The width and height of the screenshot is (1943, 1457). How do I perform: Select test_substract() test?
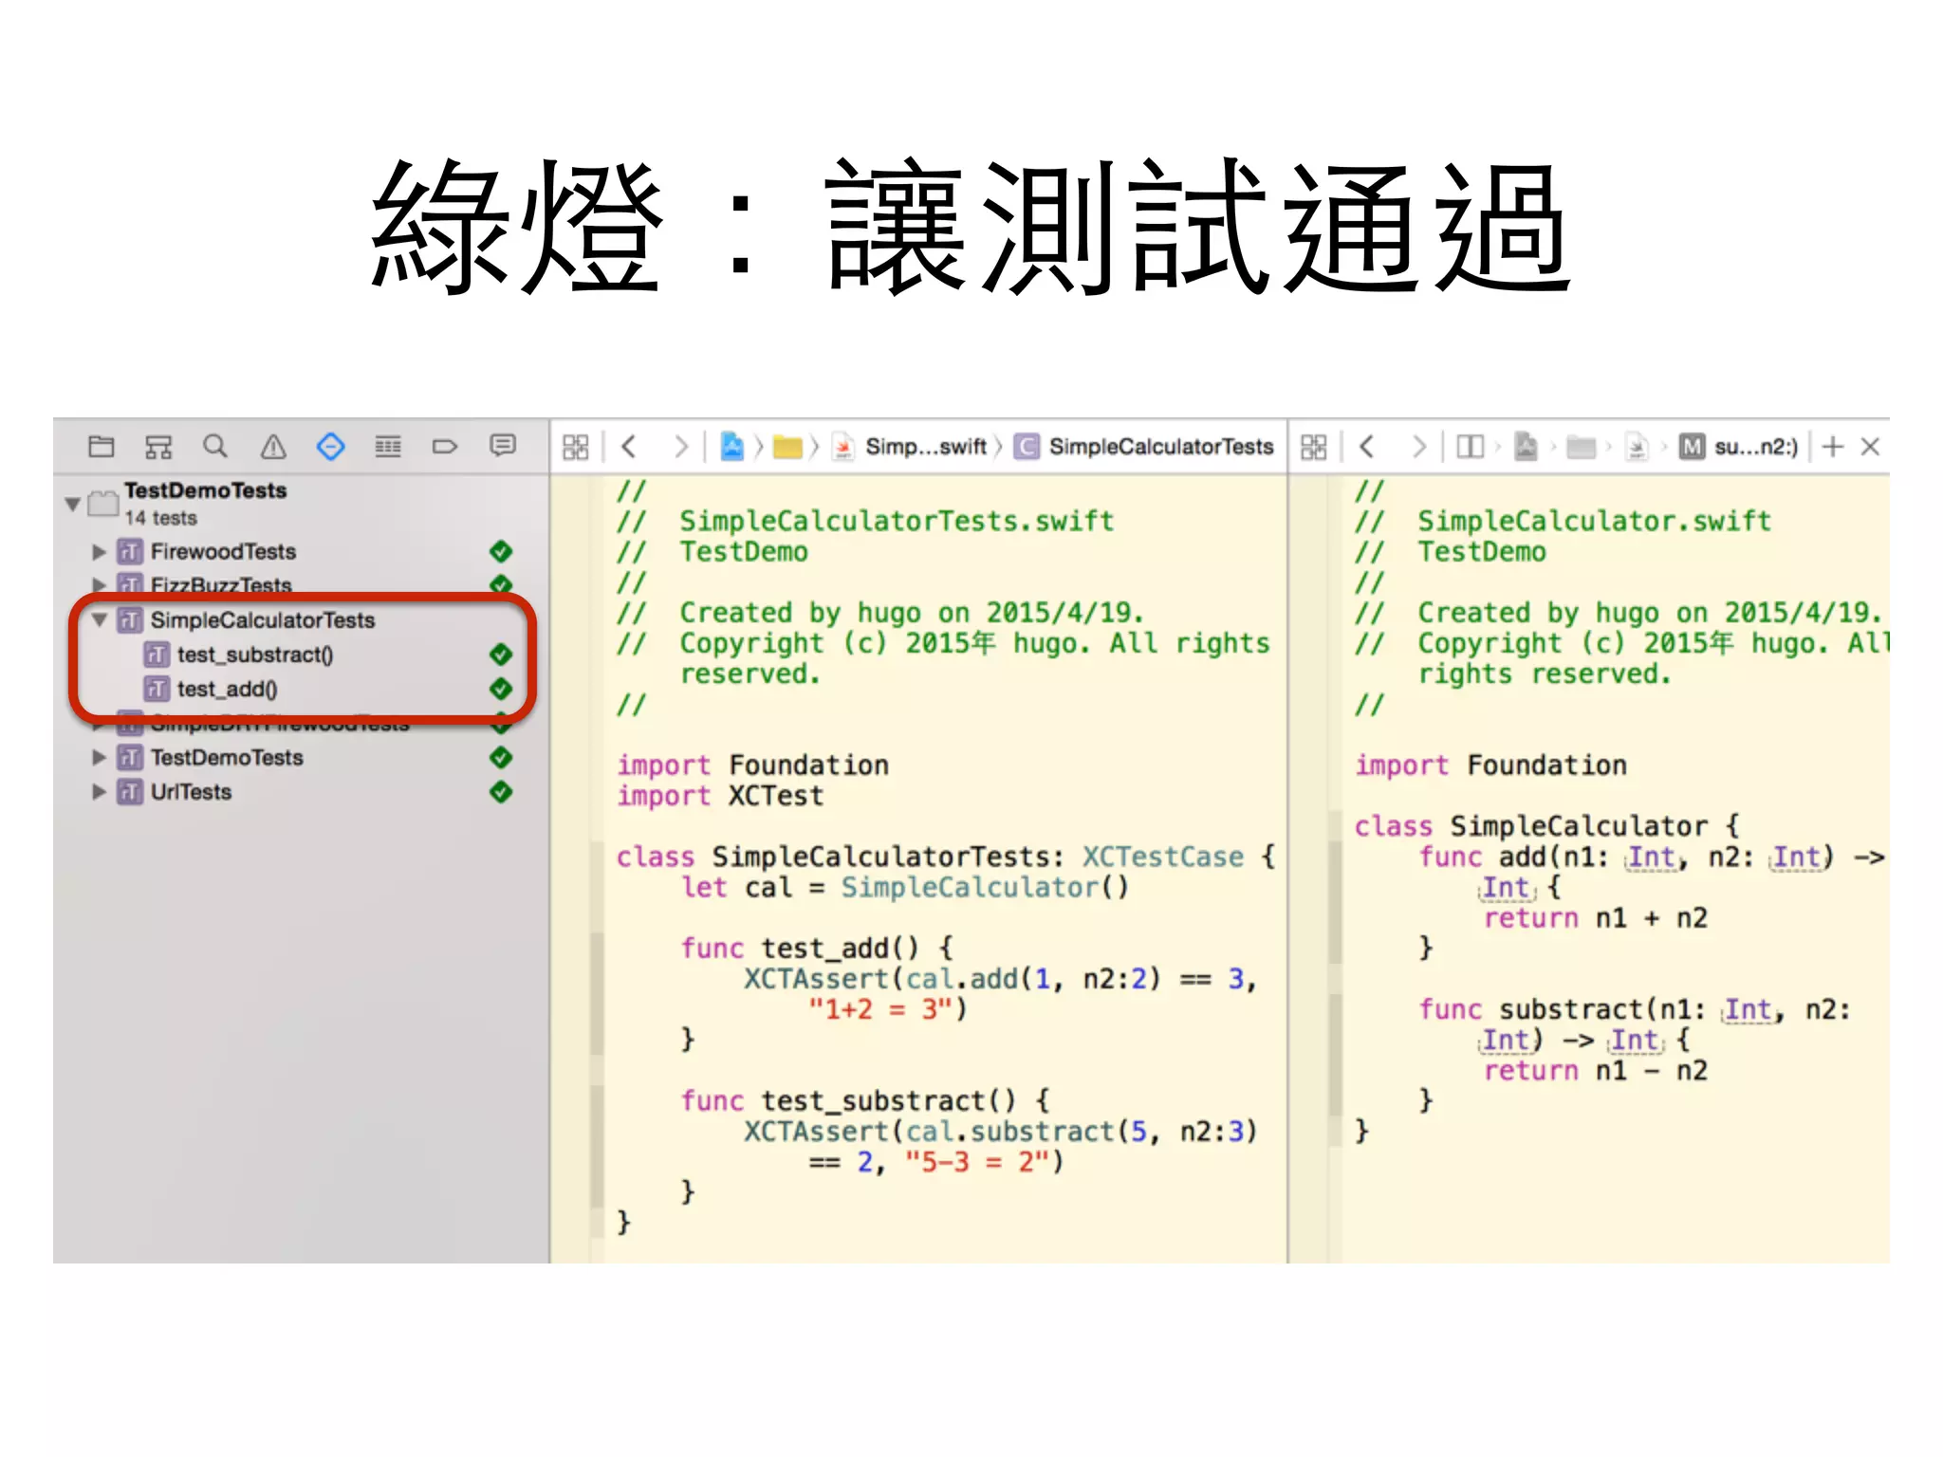point(255,655)
